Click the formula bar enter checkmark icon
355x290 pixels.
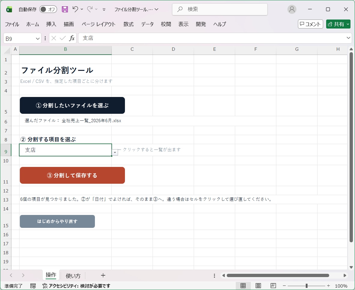click(63, 38)
